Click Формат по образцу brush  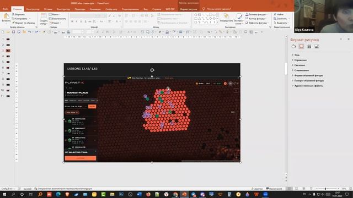tap(24, 23)
